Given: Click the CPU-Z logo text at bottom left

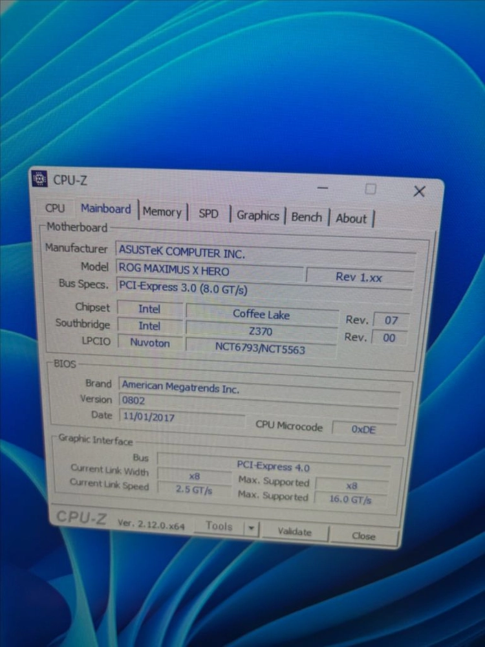Looking at the screenshot, I should pyautogui.click(x=81, y=517).
